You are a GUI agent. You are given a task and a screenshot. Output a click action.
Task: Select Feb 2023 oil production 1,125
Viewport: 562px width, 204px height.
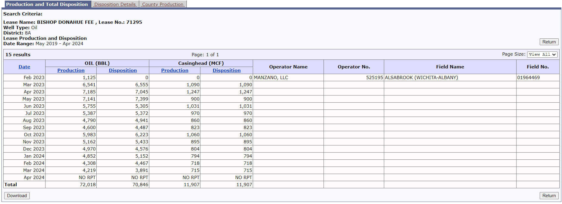click(71, 78)
